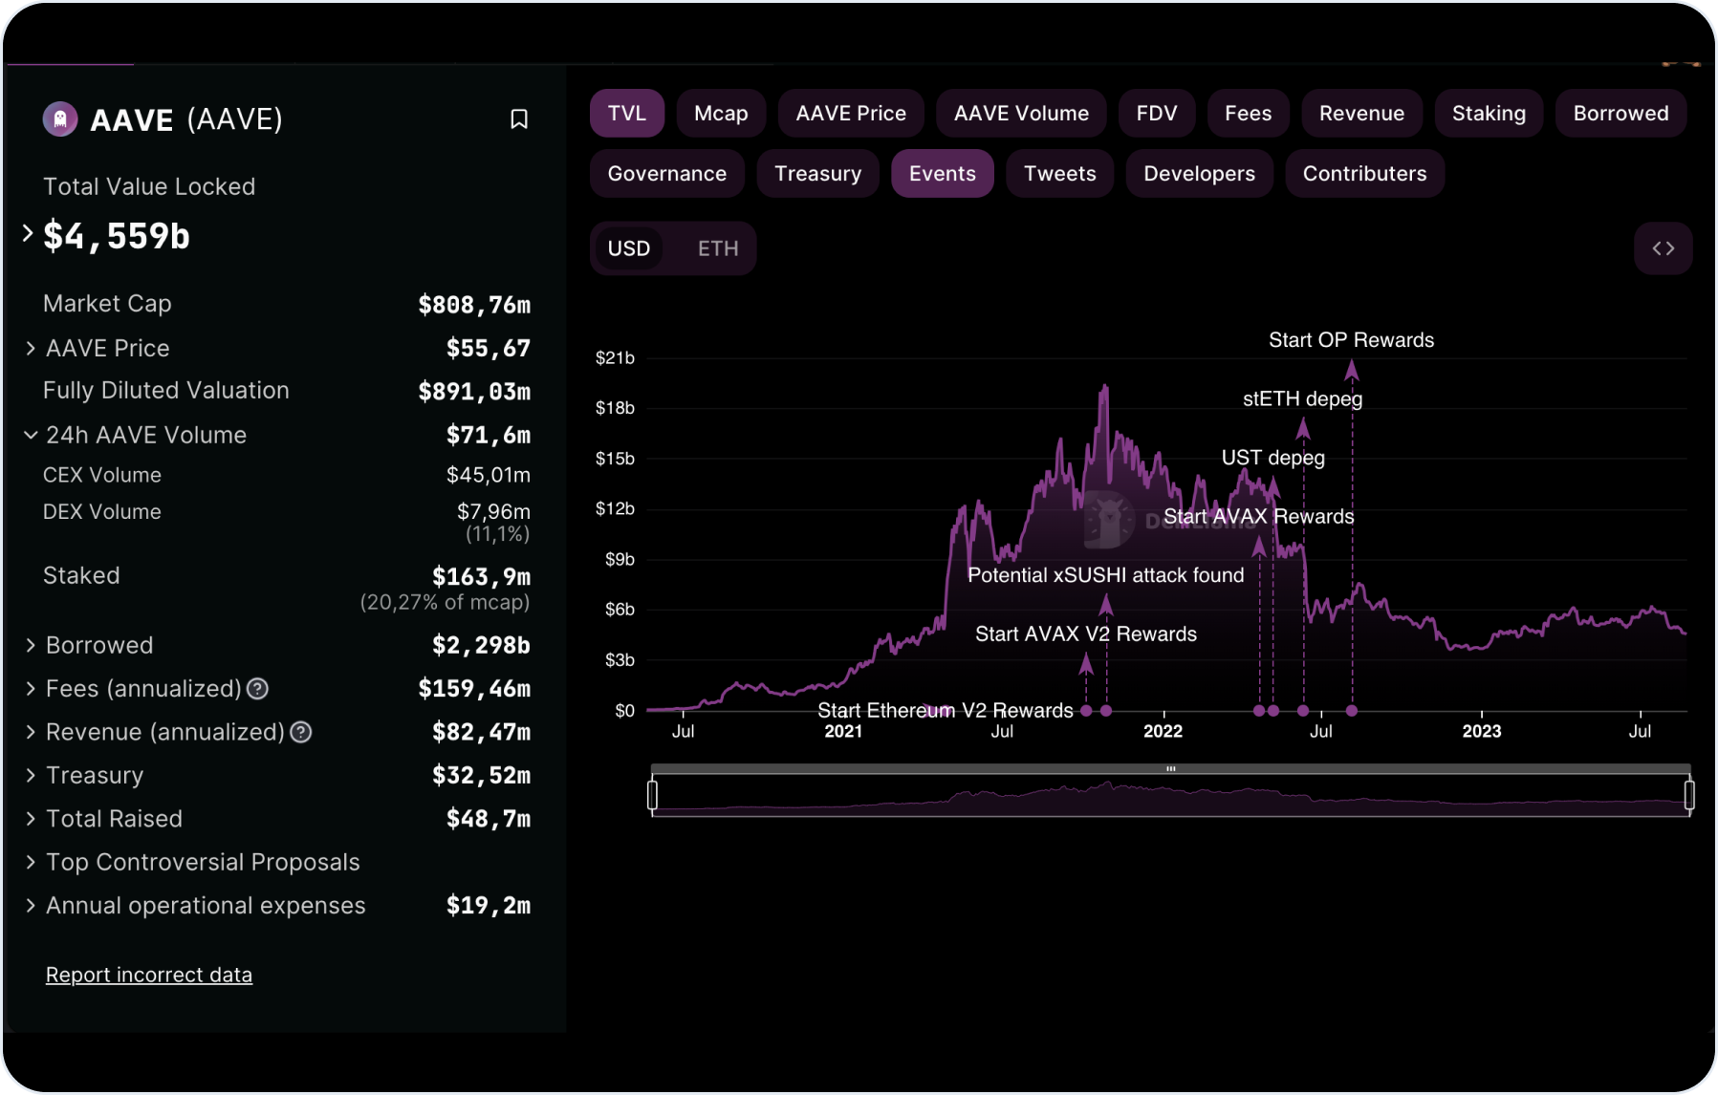1718x1095 pixels.
Task: Bookmark the AAVE protocol
Action: click(x=519, y=119)
